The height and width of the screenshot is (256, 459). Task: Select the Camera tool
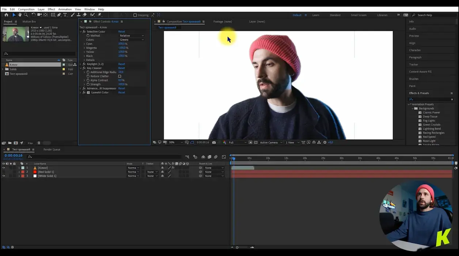39,15
